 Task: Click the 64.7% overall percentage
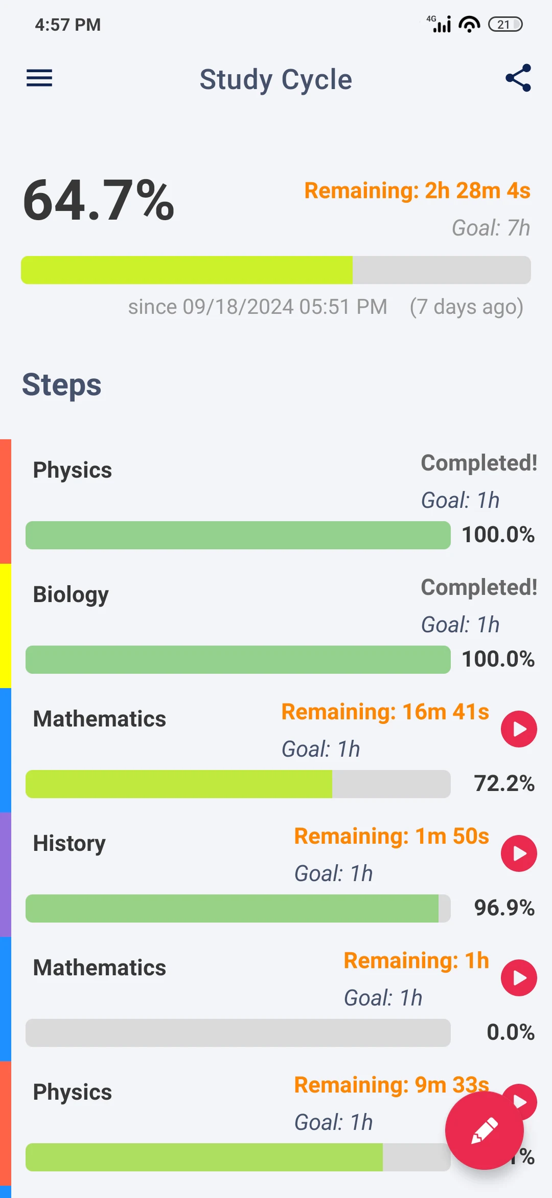(x=99, y=201)
